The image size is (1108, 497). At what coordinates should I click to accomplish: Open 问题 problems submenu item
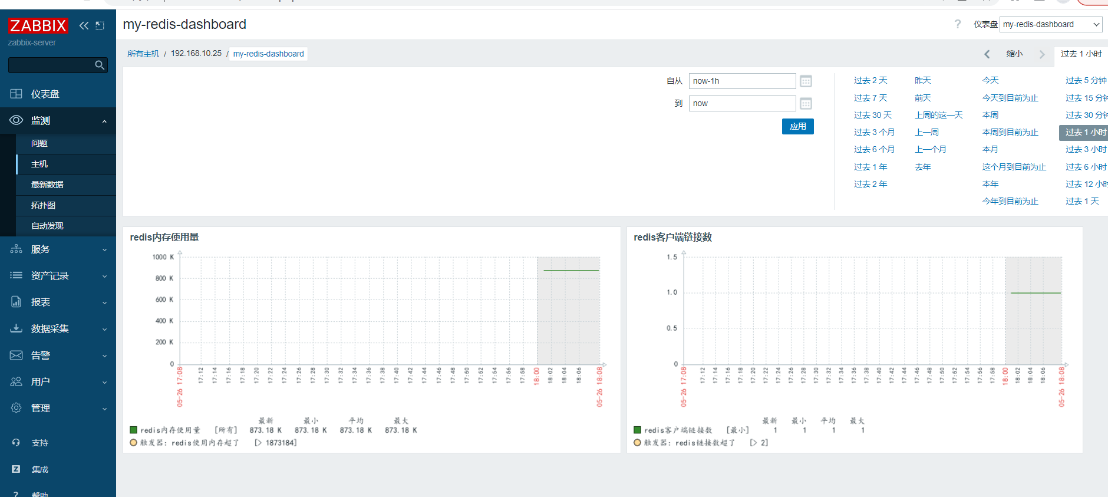coord(66,143)
